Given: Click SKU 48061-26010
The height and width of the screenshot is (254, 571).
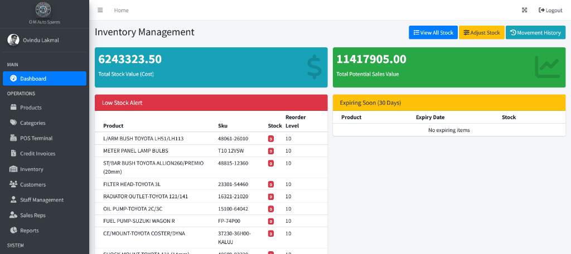Looking at the screenshot, I should point(233,139).
